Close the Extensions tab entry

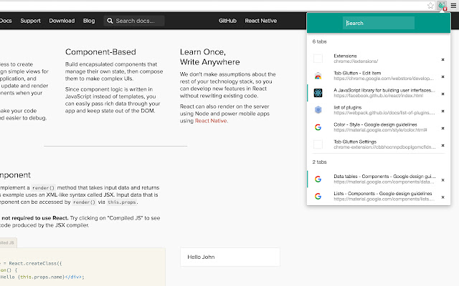[443, 59]
